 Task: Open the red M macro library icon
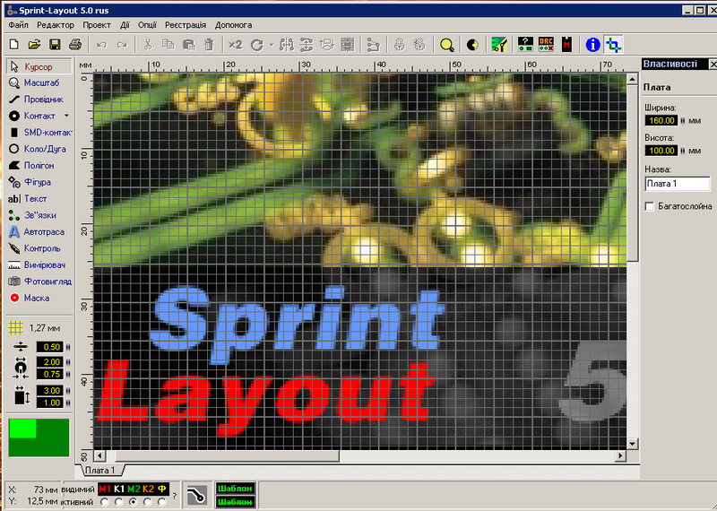tap(567, 44)
